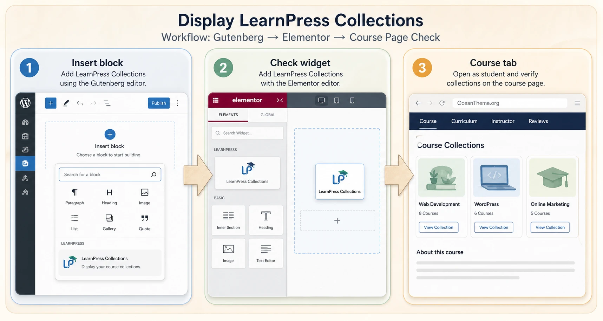Click the WordPress logo in the Gutenberg sidebar
Screen dimensions: 603x321
tap(25, 103)
